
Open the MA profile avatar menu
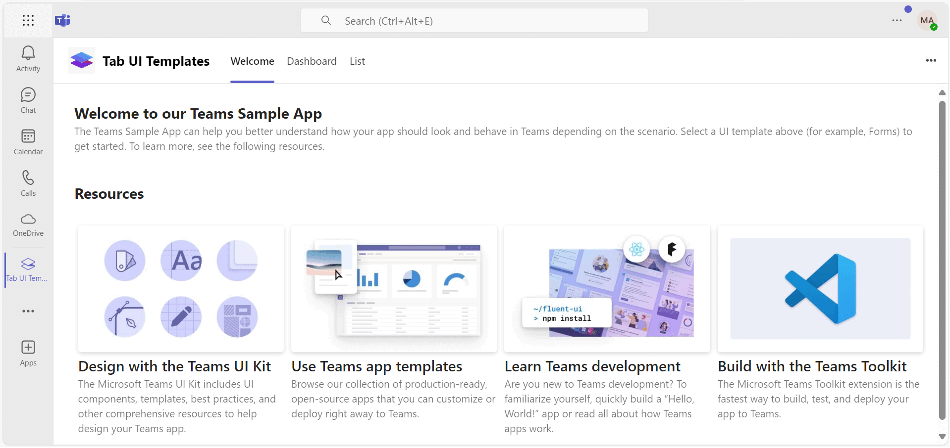tap(927, 21)
